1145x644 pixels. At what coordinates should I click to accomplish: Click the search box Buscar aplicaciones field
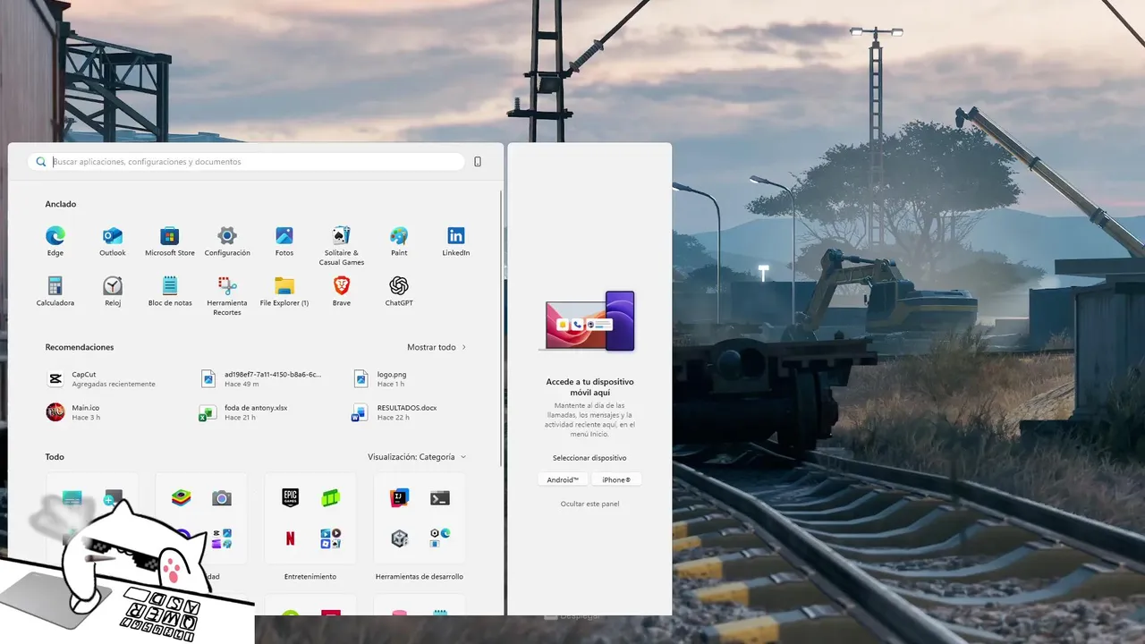[246, 162]
